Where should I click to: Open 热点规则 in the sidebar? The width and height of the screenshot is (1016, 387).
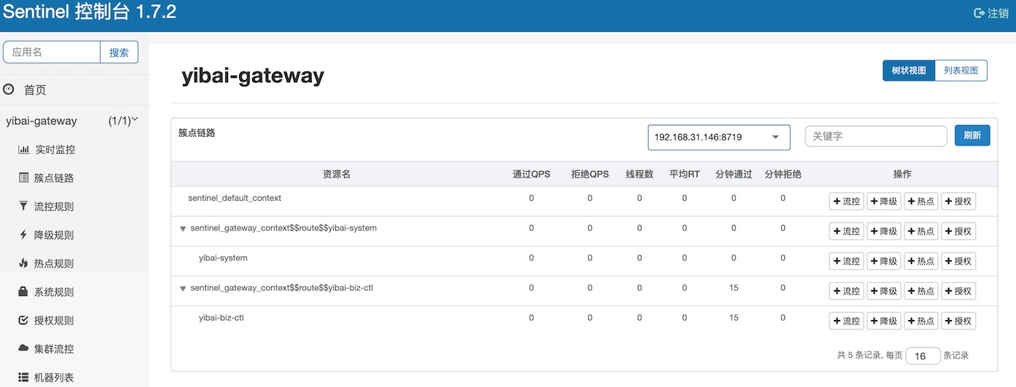point(54,263)
